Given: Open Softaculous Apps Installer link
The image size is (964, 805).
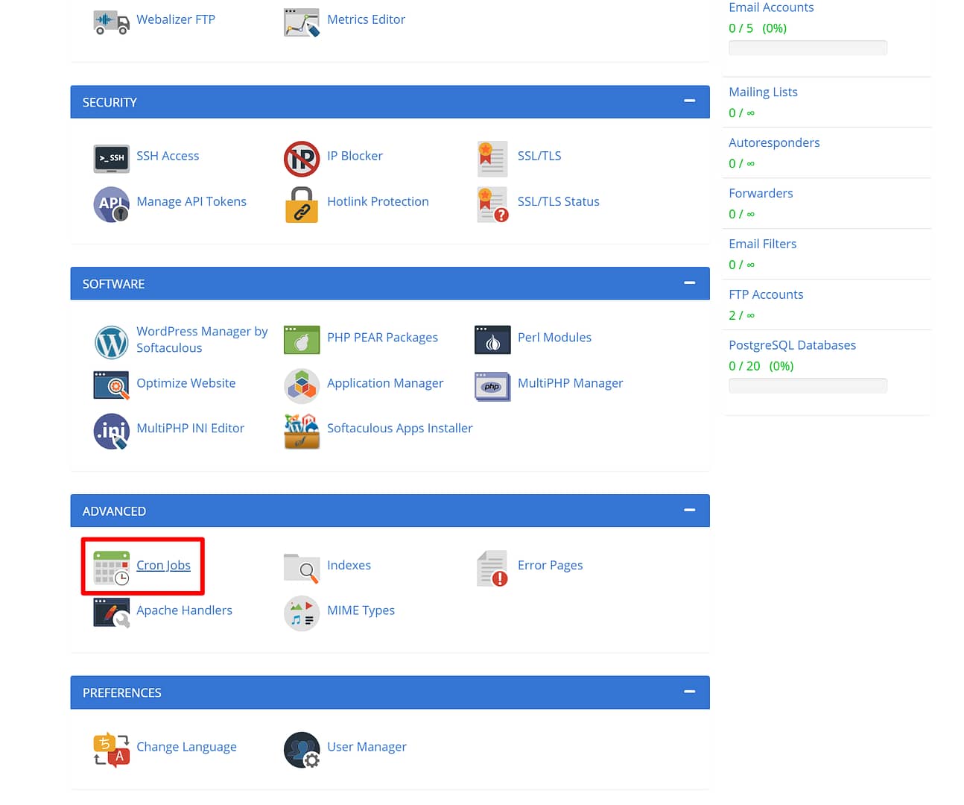Looking at the screenshot, I should [x=399, y=428].
